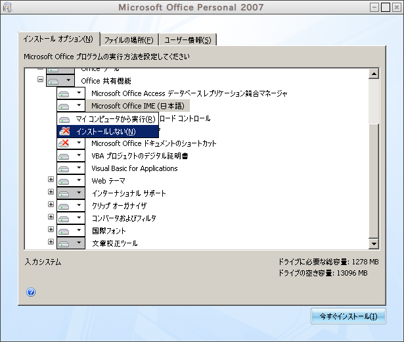Open install dropdown for コンバータおよびフィルタ
Viewport: 404px width, 342px height.
click(x=71, y=218)
